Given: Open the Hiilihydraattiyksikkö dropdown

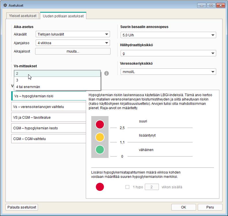Looking at the screenshot, I should (168, 53).
